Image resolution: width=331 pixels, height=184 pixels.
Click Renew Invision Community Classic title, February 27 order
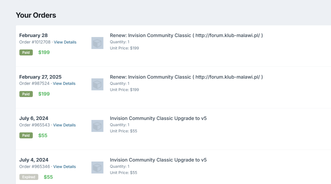point(186,77)
